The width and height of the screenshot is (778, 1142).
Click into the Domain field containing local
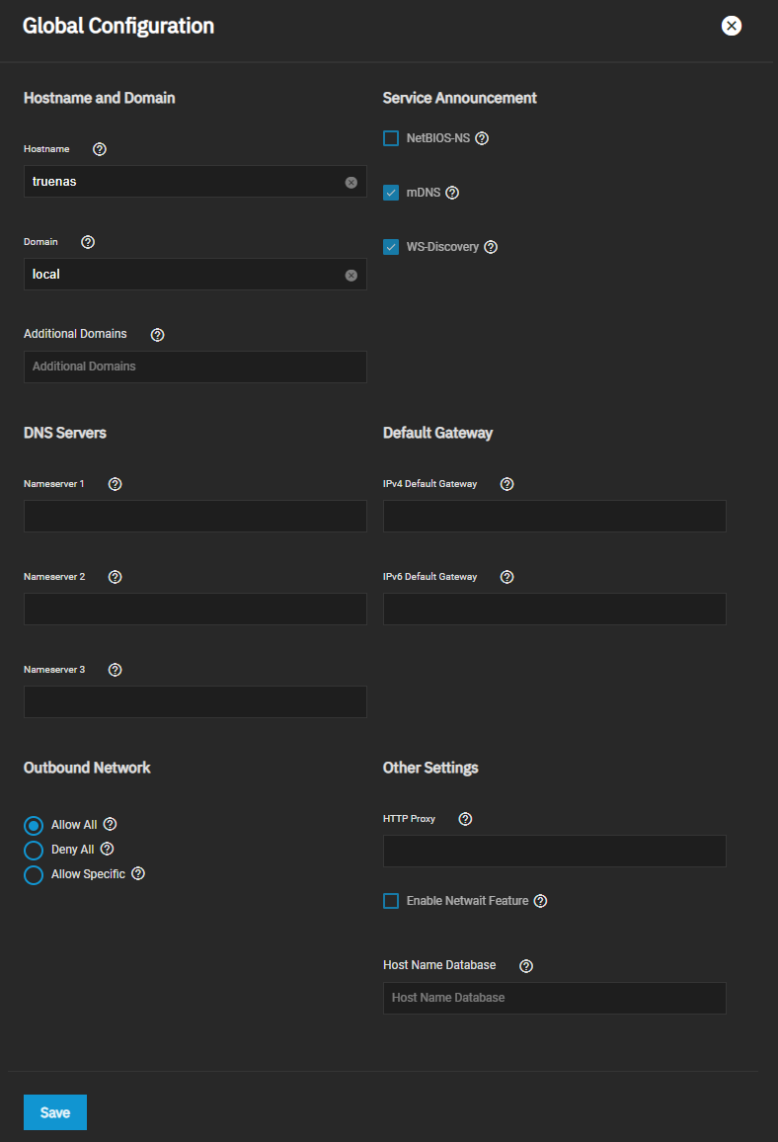pos(195,275)
